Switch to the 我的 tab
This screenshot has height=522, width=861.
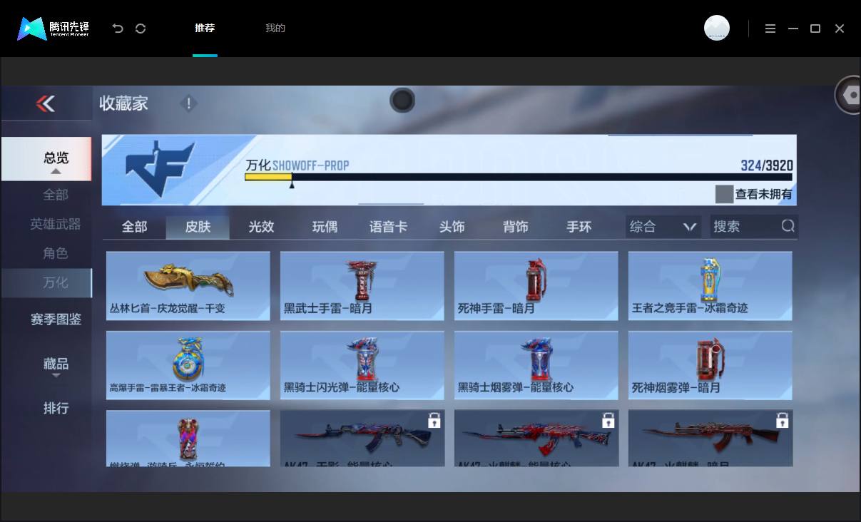[x=275, y=29]
